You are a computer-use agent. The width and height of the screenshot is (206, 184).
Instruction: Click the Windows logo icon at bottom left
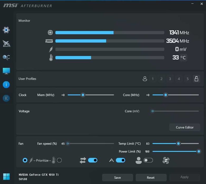(6, 177)
